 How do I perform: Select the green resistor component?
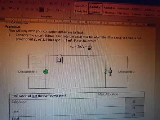tap(106, 72)
